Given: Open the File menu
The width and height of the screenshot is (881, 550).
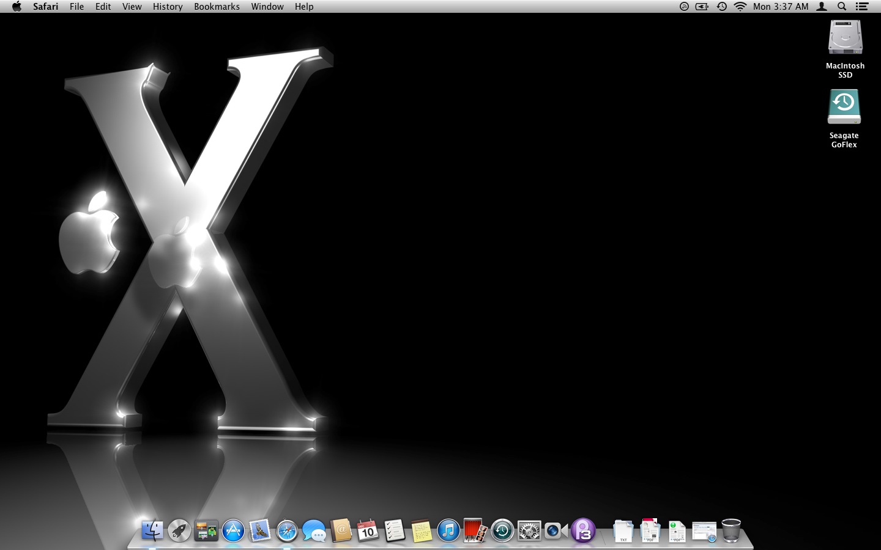Looking at the screenshot, I should coord(76,7).
